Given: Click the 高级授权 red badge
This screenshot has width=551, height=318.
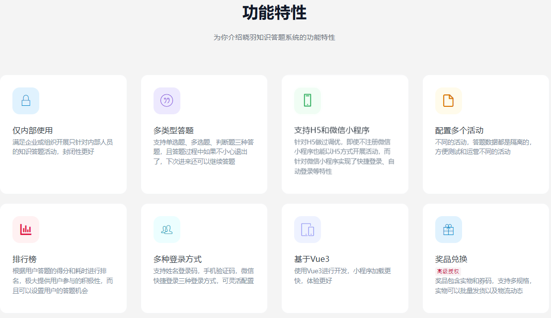Looking at the screenshot, I should tap(448, 271).
